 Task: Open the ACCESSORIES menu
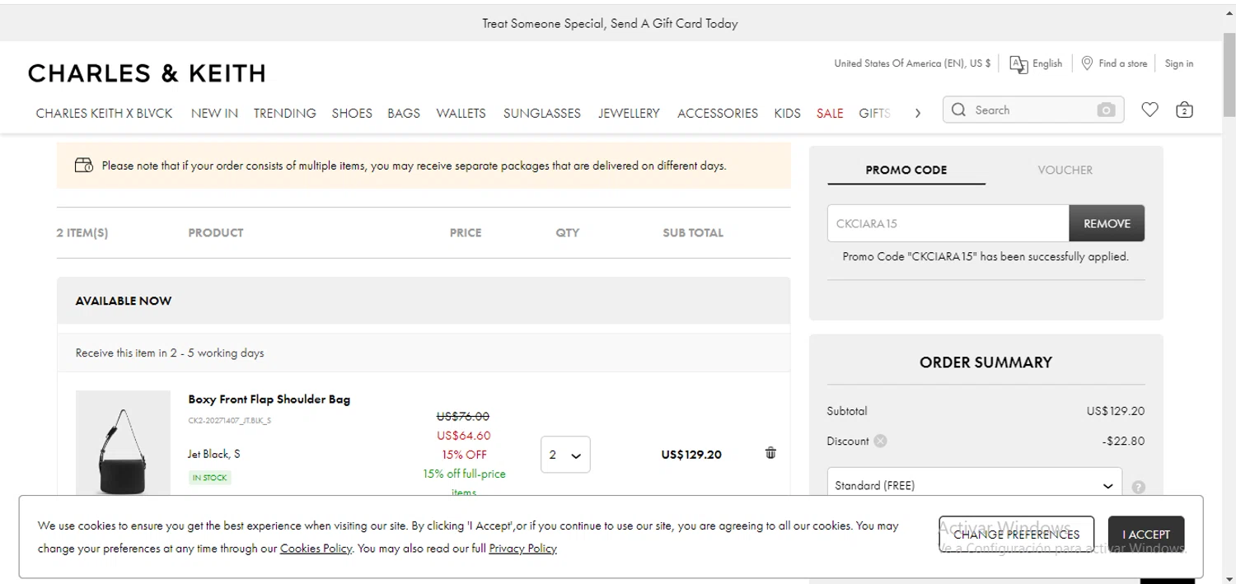tap(718, 113)
